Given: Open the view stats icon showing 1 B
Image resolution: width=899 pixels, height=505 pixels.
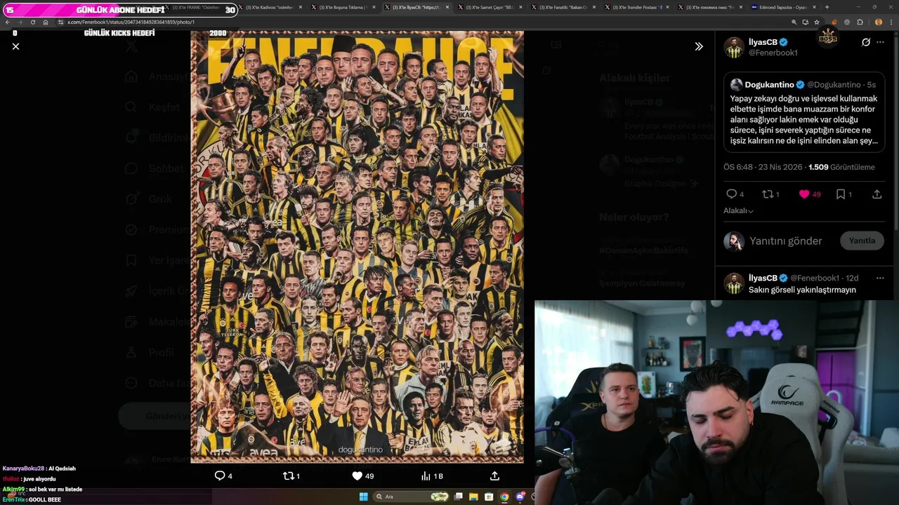Looking at the screenshot, I should pos(426,476).
